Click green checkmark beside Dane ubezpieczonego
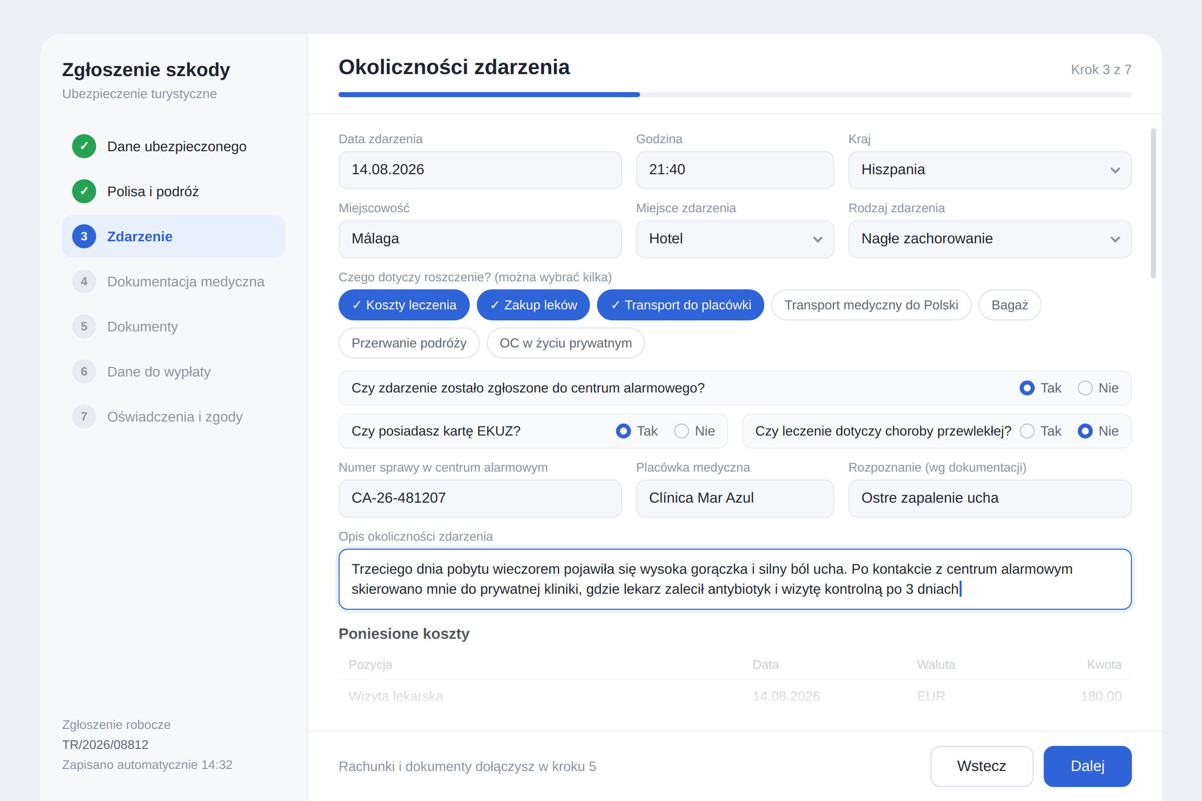The width and height of the screenshot is (1202, 801). pos(84,147)
